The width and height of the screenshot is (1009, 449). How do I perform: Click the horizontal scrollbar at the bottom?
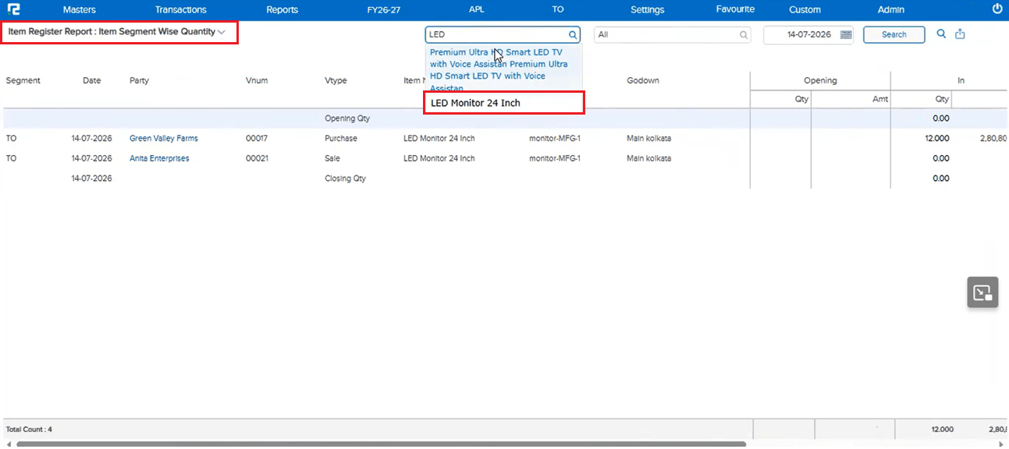point(381,444)
